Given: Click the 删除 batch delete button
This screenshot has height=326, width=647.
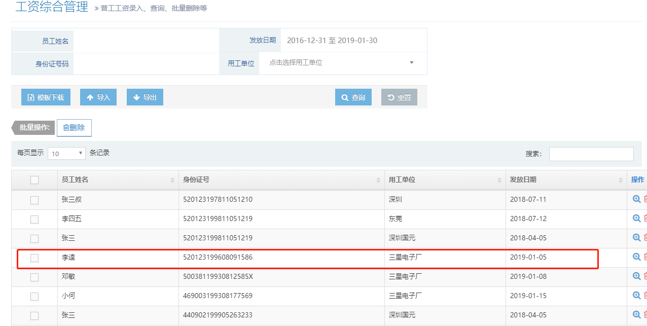Looking at the screenshot, I should tap(74, 128).
